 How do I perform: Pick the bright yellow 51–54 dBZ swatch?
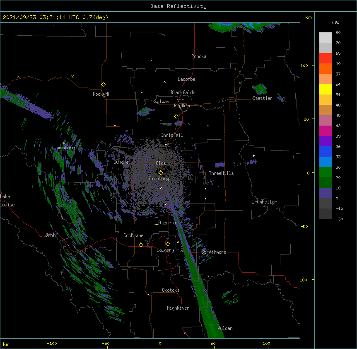click(326, 90)
